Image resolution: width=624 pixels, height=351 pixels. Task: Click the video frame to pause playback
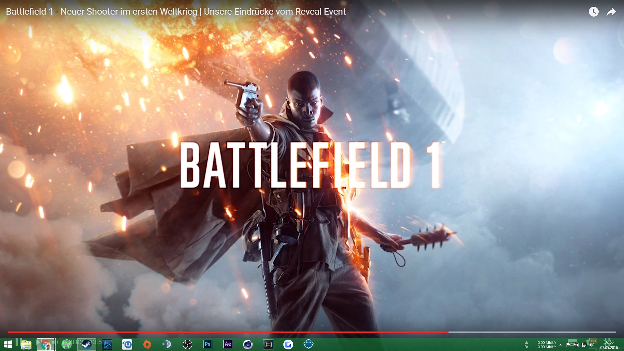312,169
